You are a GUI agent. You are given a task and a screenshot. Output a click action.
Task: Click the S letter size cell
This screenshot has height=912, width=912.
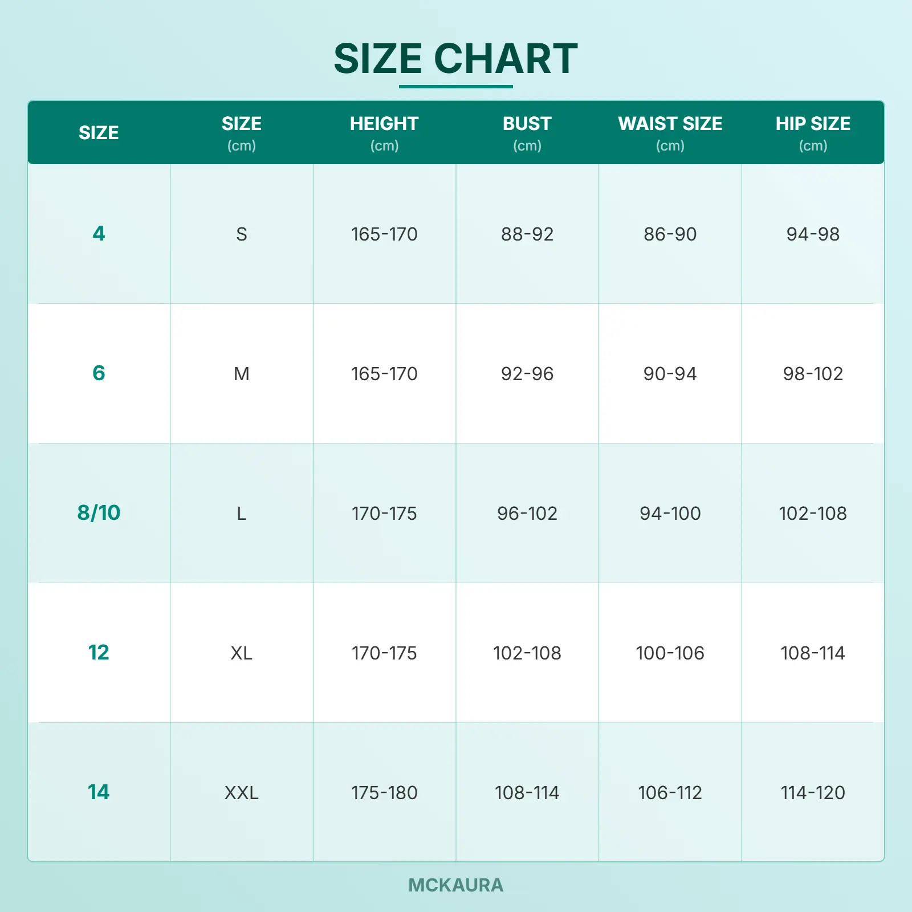click(x=242, y=234)
